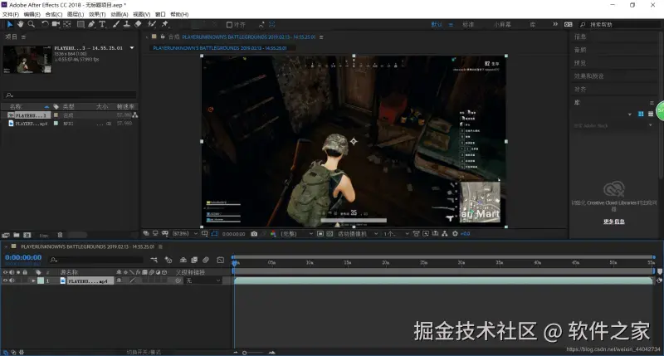Viewport: 664px width, 356px height.
Task: Click the Motion Blur enable icon in timeline
Action: pyautogui.click(x=206, y=260)
